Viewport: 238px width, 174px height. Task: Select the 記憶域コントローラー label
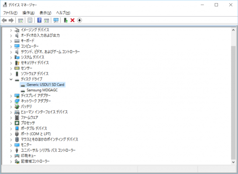point(35,161)
